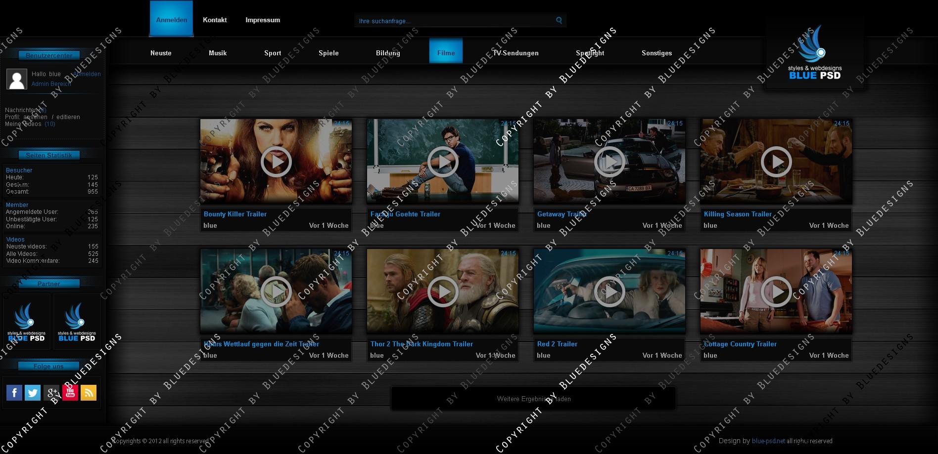Play the Getaway Trailer video
The width and height of the screenshot is (938, 454).
tap(610, 162)
